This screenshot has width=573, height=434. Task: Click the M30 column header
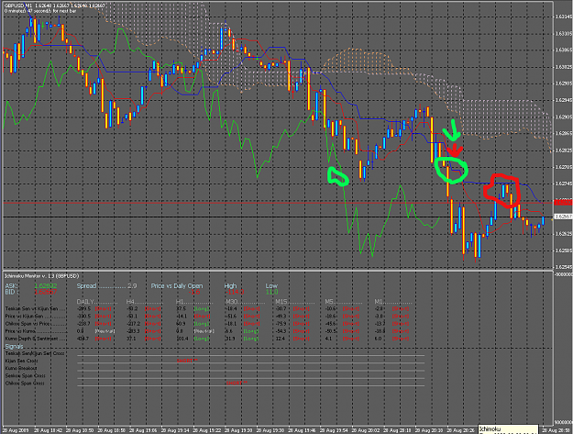click(x=231, y=302)
